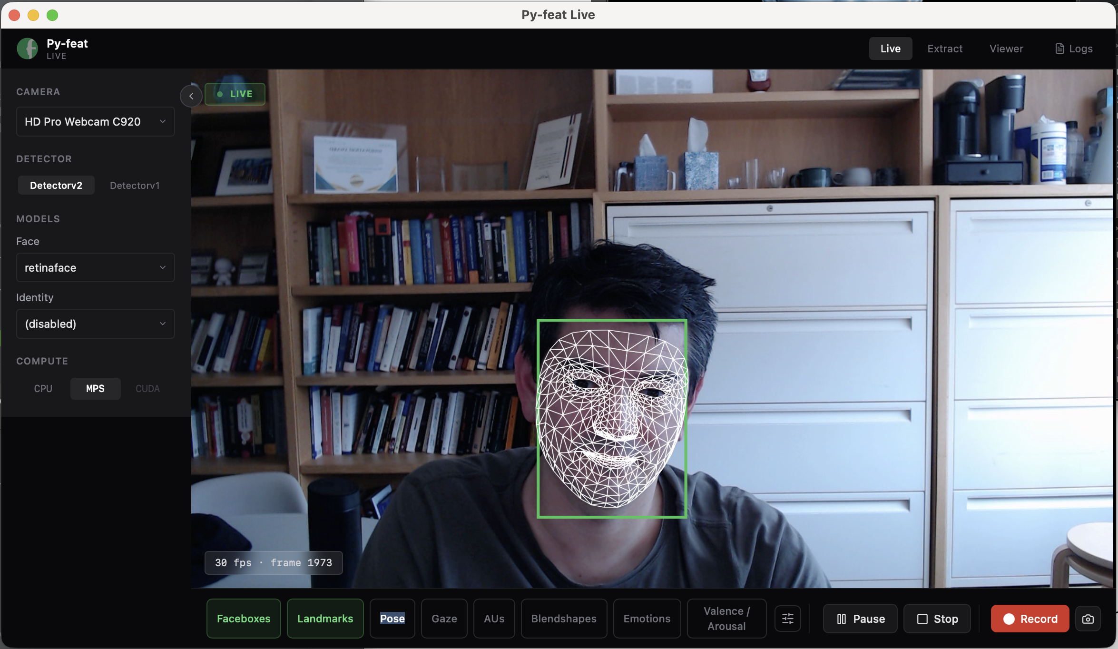
Task: Enable the Valence / Arousal overlay
Action: pos(727,619)
